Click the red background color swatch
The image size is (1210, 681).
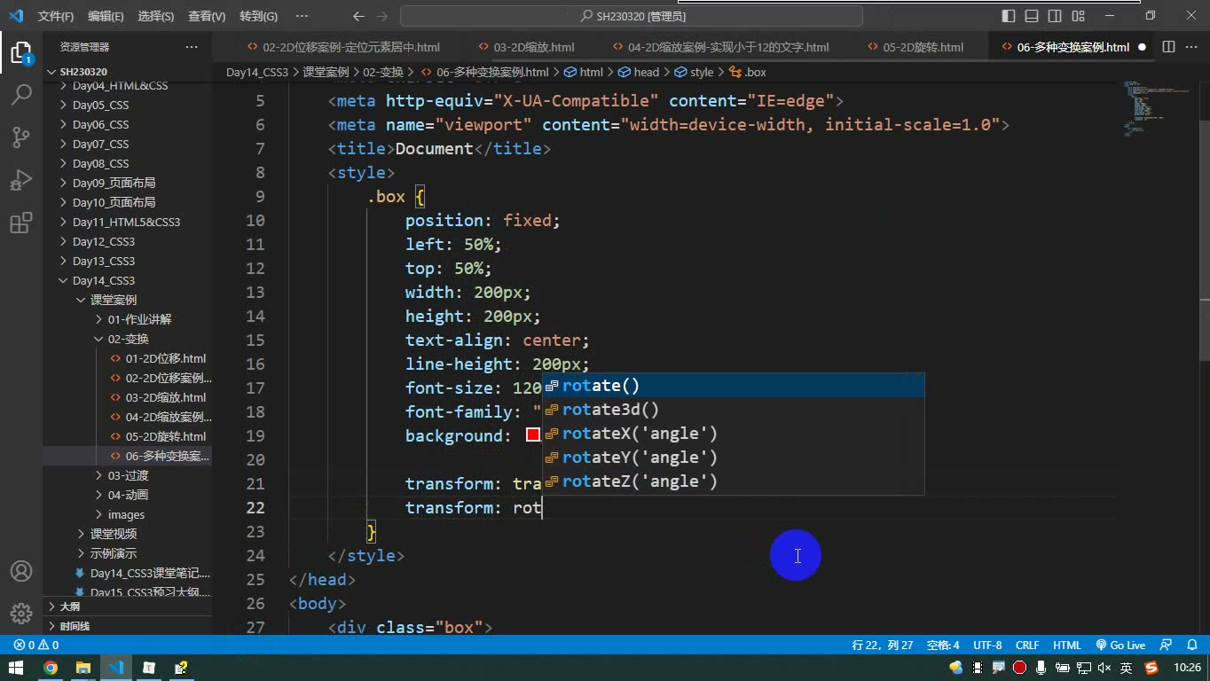[x=533, y=434]
